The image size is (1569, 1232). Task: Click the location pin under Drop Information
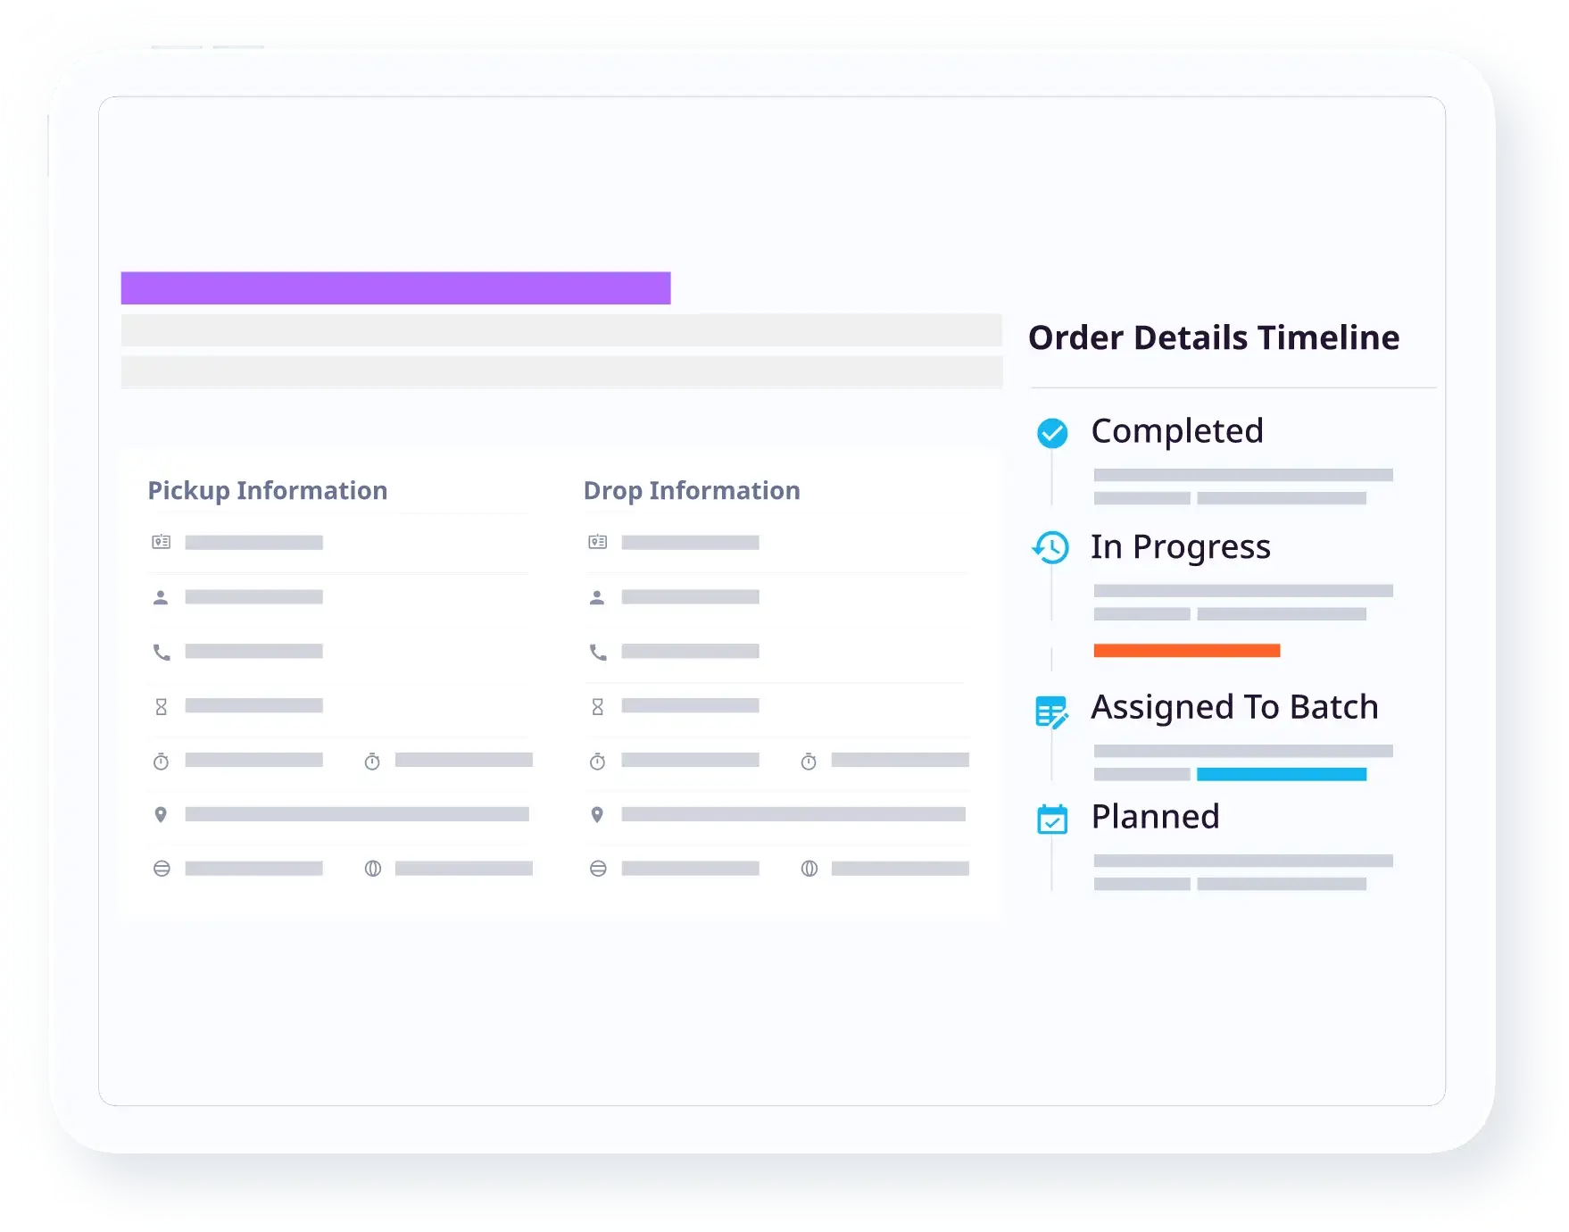click(x=597, y=814)
